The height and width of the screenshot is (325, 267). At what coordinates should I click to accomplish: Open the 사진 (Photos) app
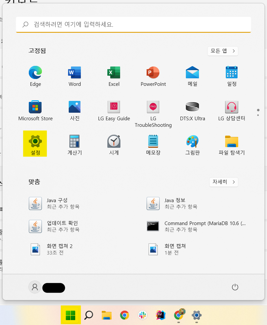[x=75, y=110]
